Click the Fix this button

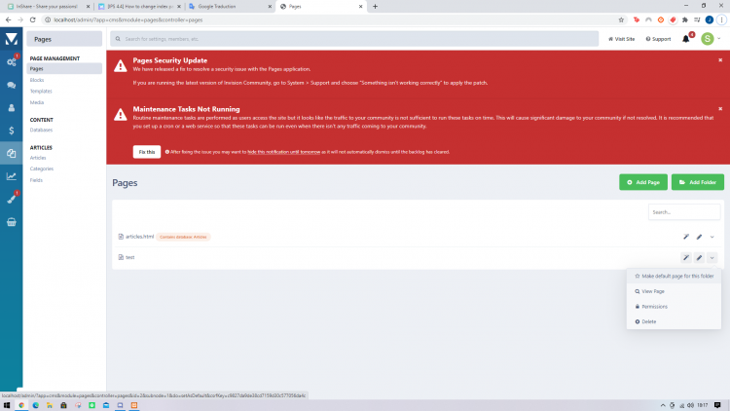click(x=146, y=152)
